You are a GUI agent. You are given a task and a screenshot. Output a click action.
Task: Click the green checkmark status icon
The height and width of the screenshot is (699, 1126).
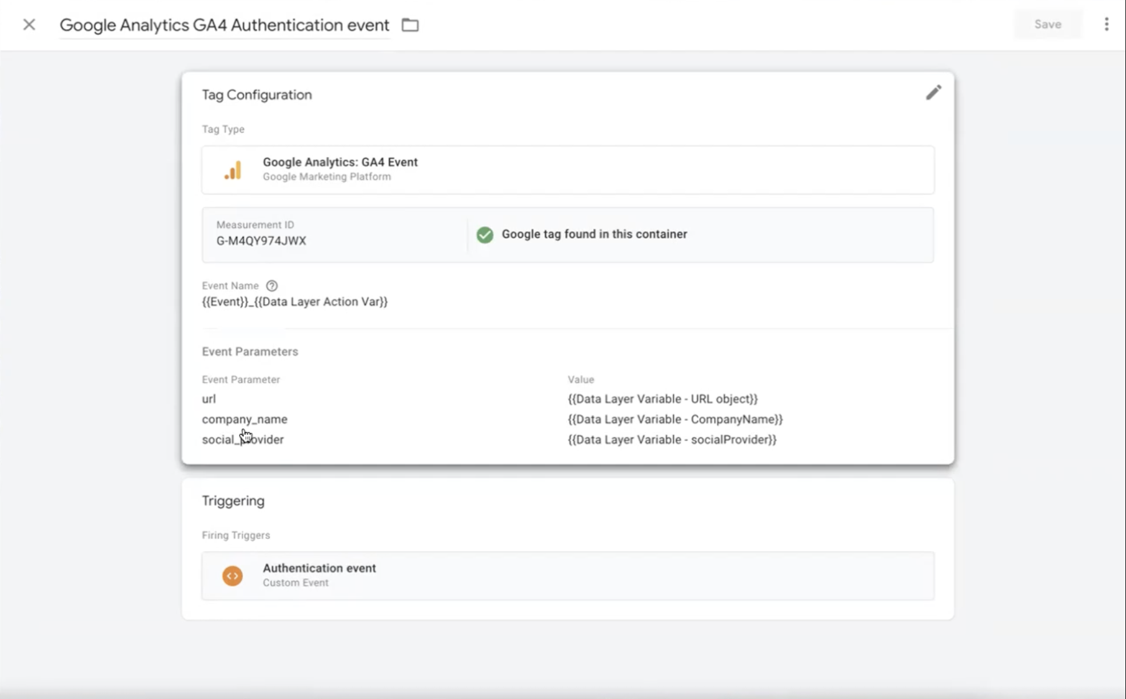tap(485, 235)
